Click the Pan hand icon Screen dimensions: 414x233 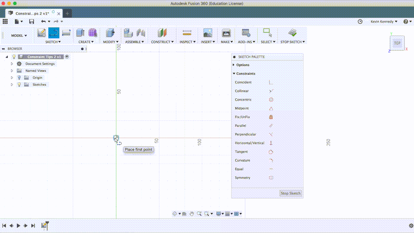click(192, 214)
